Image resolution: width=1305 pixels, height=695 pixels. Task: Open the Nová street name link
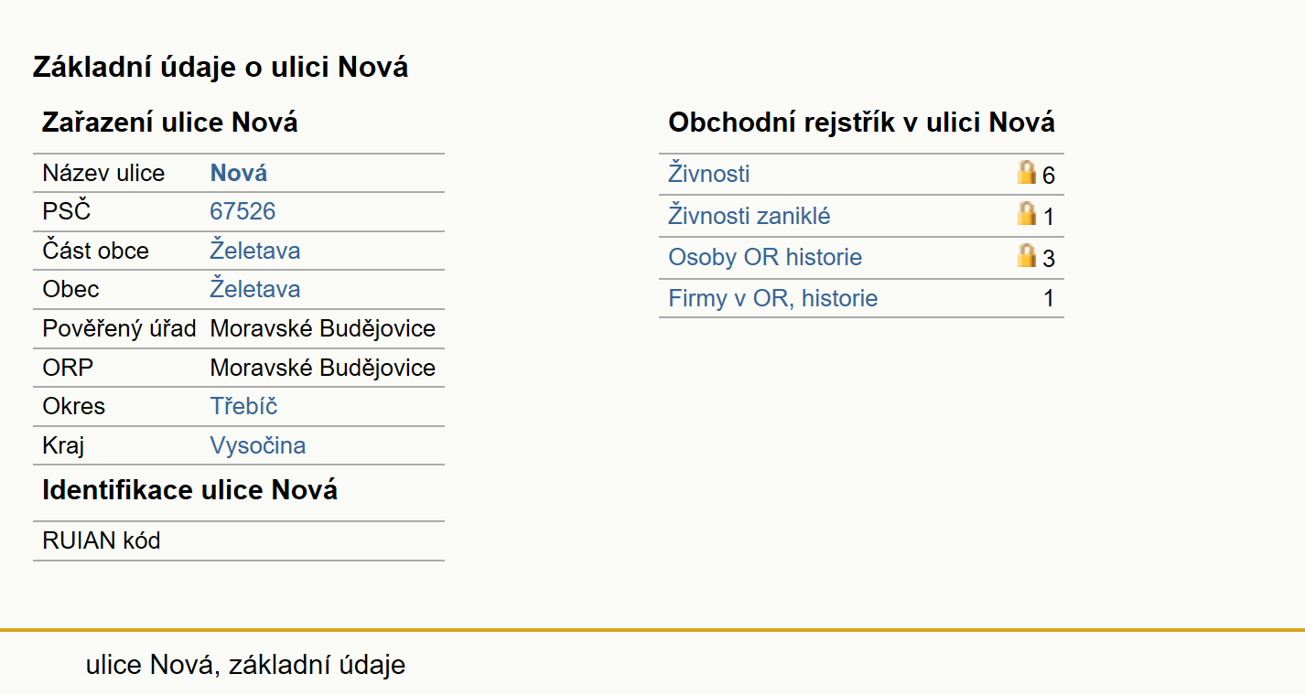pos(239,173)
